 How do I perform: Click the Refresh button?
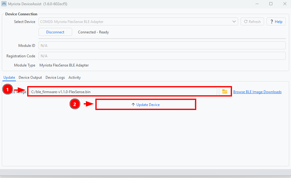252,21
